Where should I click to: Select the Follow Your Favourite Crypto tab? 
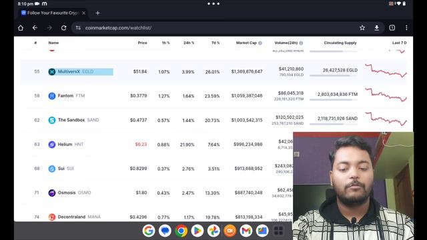[53, 13]
